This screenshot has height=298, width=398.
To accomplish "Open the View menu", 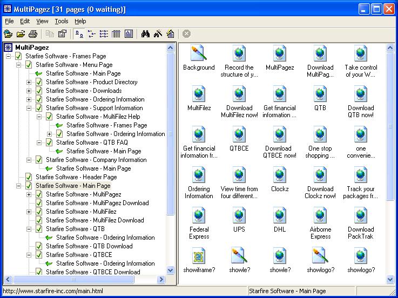I will tap(42, 21).
